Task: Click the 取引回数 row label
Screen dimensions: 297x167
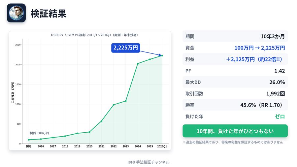Action: click(x=194, y=93)
